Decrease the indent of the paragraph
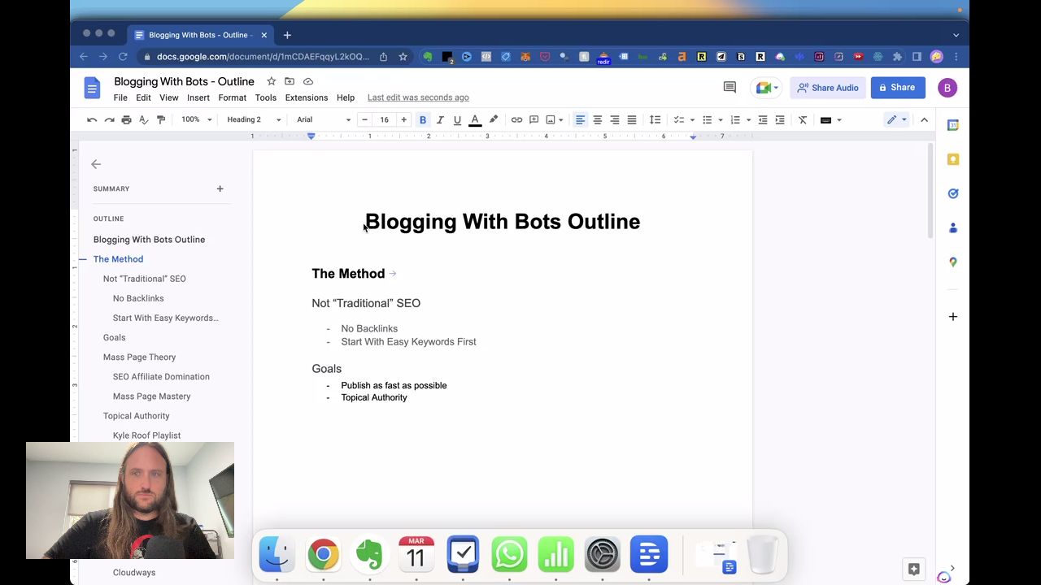This screenshot has height=585, width=1041. point(762,120)
